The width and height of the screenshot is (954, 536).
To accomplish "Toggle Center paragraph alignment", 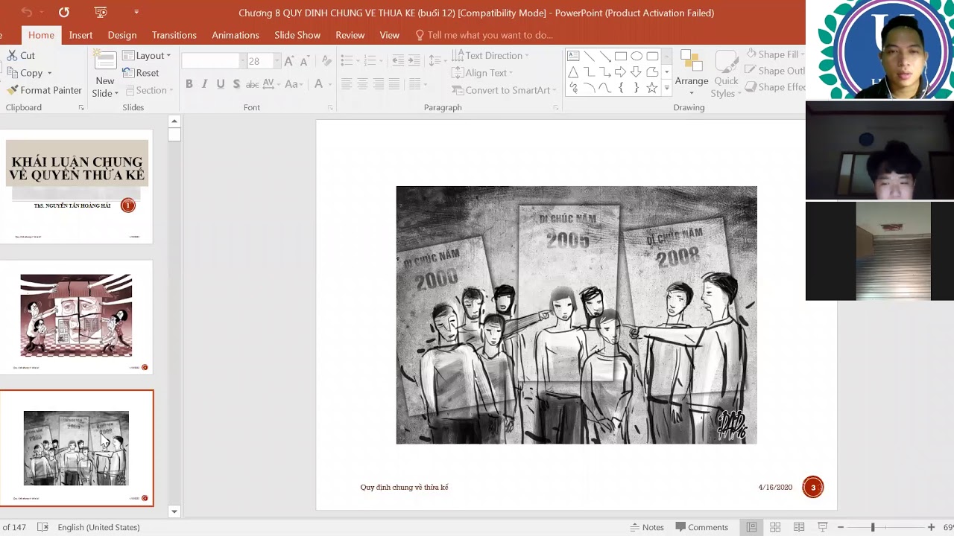I will 362,84.
